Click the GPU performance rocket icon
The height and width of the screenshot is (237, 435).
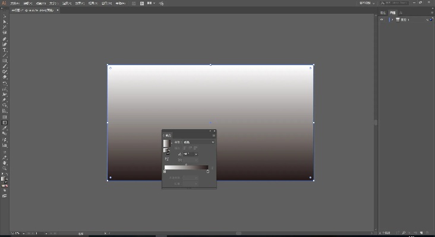(x=161, y=4)
